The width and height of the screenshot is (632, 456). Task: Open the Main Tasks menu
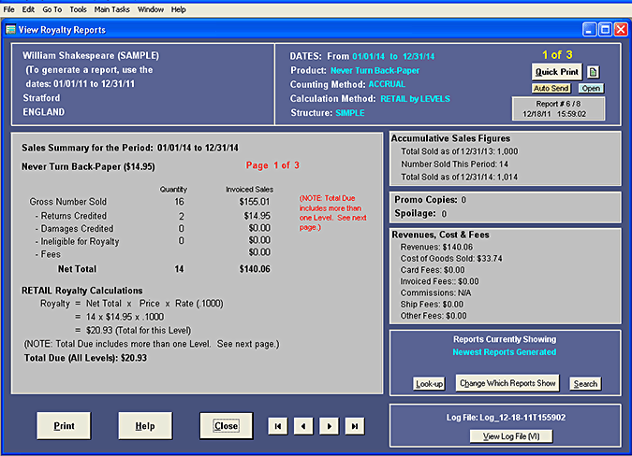(x=112, y=9)
